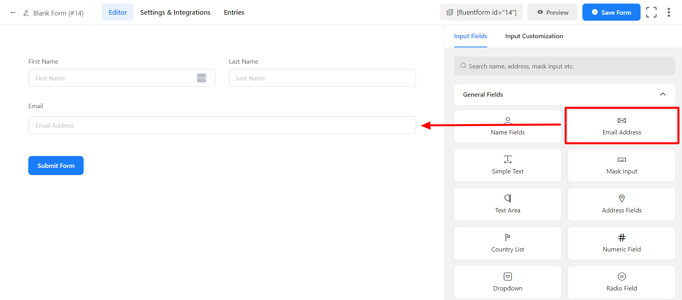Image resolution: width=682 pixels, height=300 pixels.
Task: Insert a Dropdown field
Action: pyautogui.click(x=508, y=282)
